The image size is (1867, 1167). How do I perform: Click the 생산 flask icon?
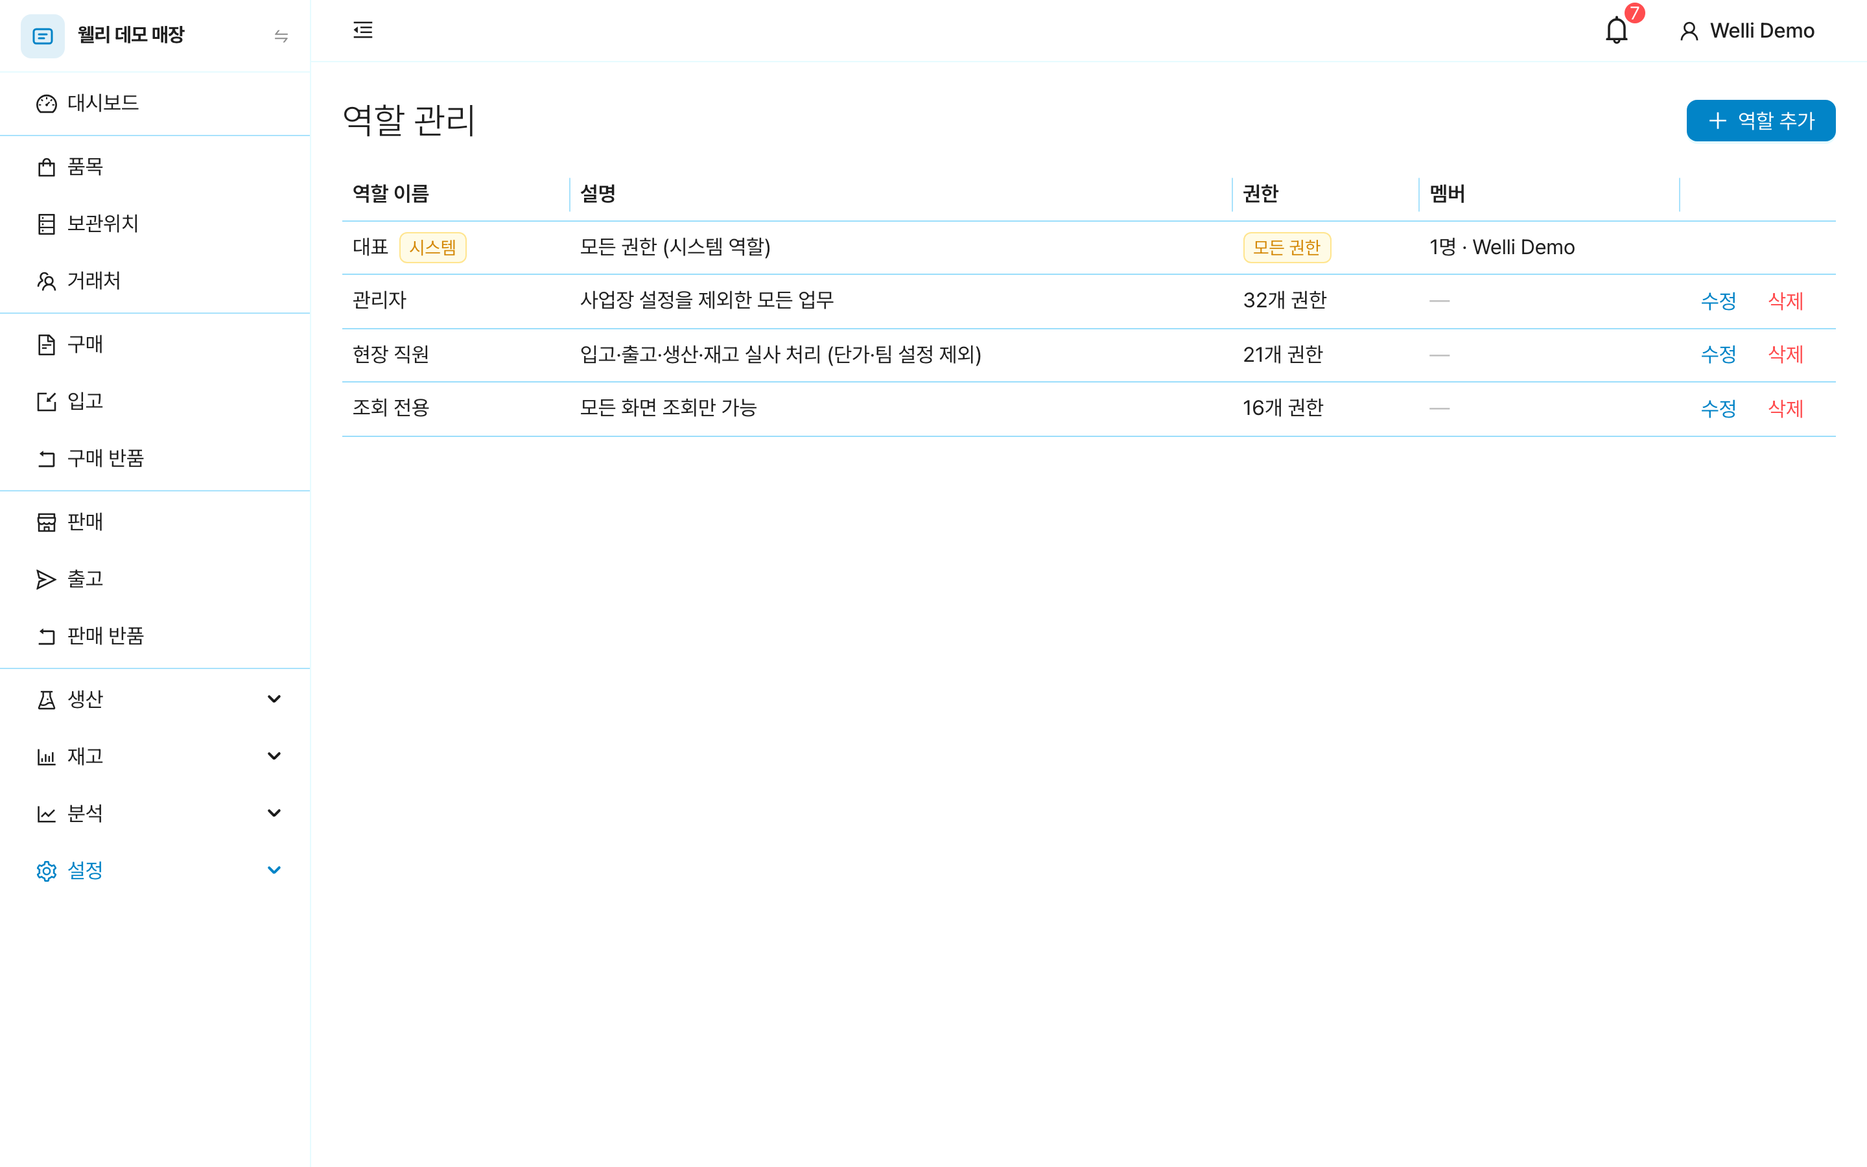pyautogui.click(x=46, y=700)
